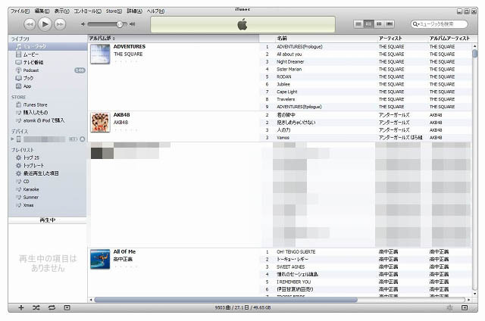
Task: Switch to grid view icon
Action: [379, 23]
